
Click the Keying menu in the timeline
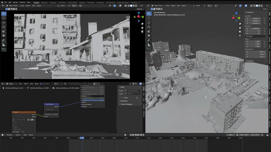pyautogui.click(x=18, y=135)
